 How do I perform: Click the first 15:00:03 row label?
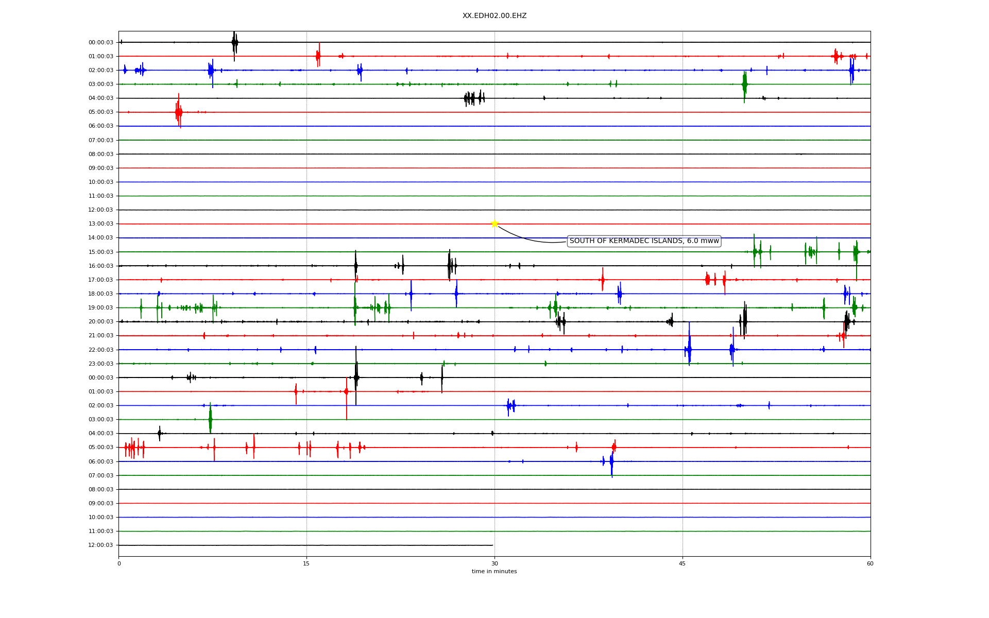[x=101, y=252]
